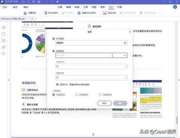Toggle the 打开密码 checkbox
This screenshot has height=138, width=180.
pos(53,39)
